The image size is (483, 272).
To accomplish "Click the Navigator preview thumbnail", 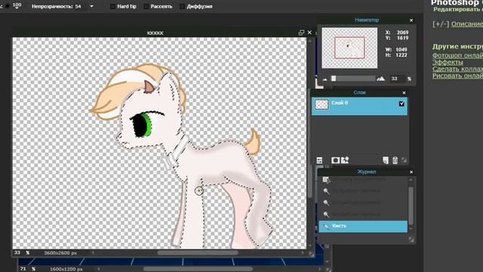I will point(349,48).
